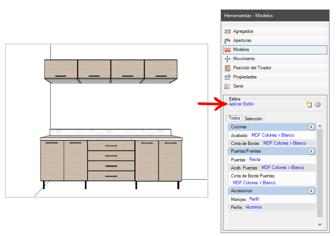
Task: Click the Aplicar Estilo link
Action: pos(241,104)
